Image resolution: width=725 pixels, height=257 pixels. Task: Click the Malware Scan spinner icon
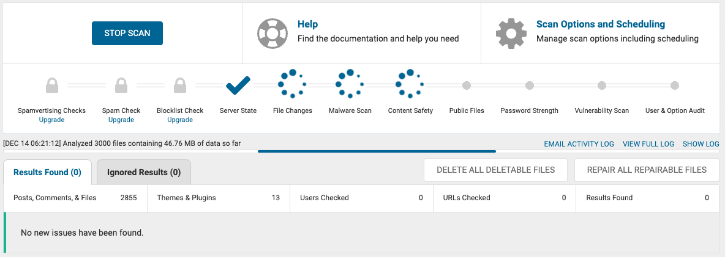tap(350, 84)
